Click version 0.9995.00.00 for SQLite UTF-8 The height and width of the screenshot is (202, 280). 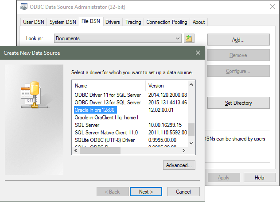pos(162,140)
